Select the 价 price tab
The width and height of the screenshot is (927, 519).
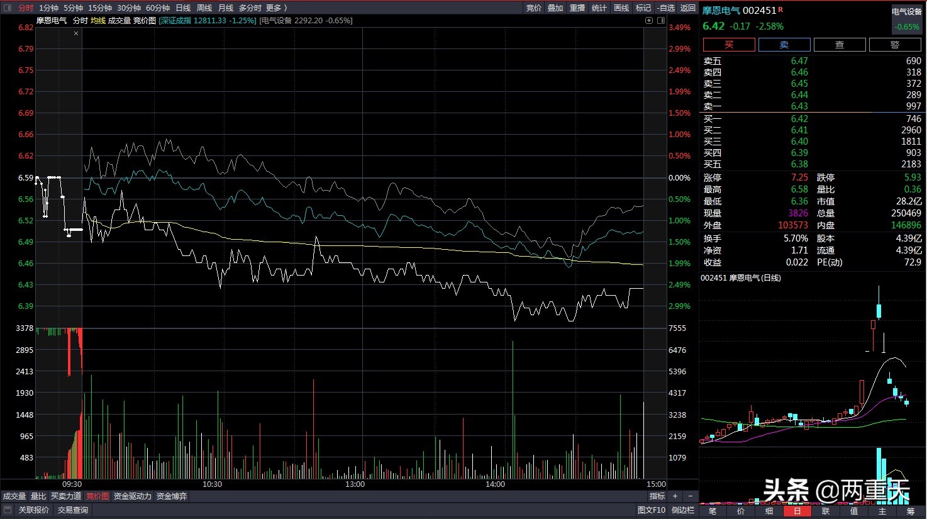(741, 511)
